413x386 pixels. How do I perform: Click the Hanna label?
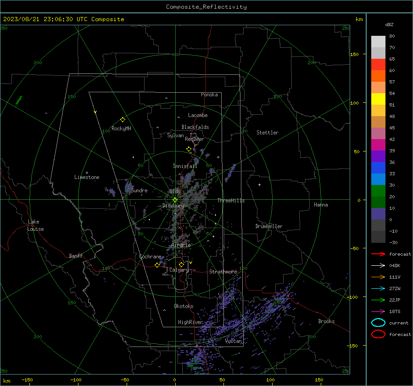coord(321,205)
